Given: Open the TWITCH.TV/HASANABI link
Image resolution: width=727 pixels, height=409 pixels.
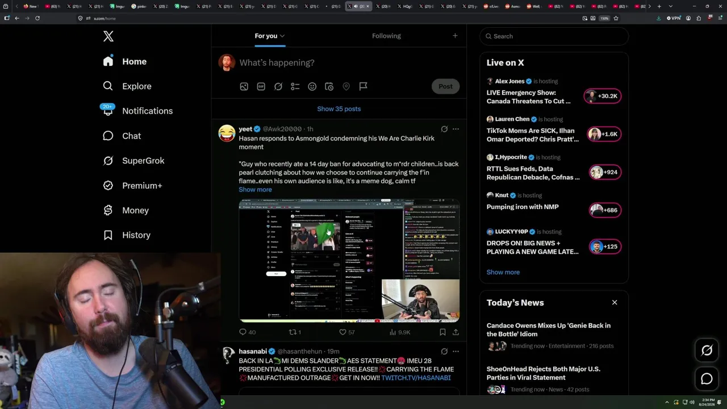Looking at the screenshot, I should coord(416,378).
